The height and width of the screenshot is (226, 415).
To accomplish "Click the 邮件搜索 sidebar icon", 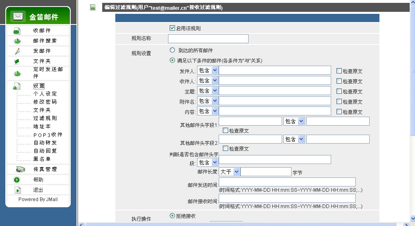I will (17, 41).
